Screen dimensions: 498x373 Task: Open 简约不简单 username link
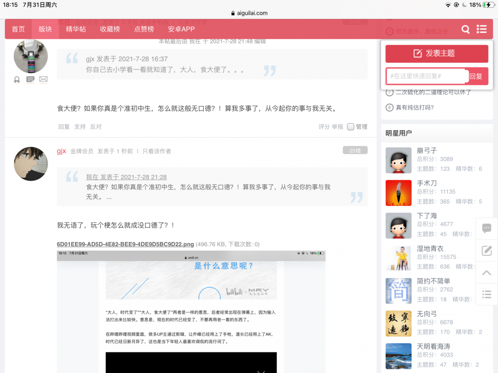(434, 281)
